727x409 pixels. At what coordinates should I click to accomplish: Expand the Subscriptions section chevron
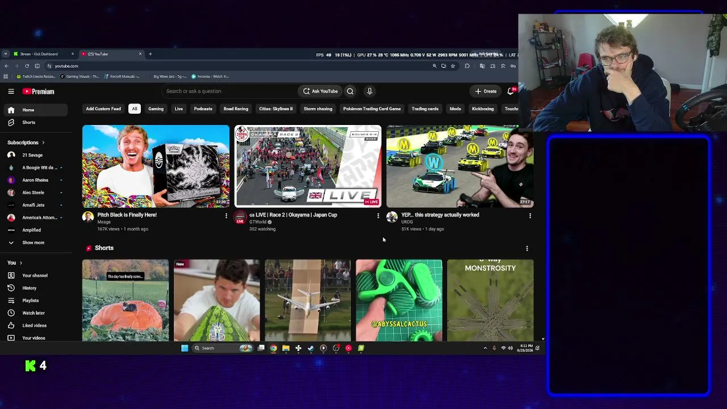point(43,143)
